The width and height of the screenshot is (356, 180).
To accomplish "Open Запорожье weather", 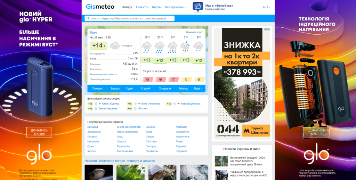I will point(94,132).
